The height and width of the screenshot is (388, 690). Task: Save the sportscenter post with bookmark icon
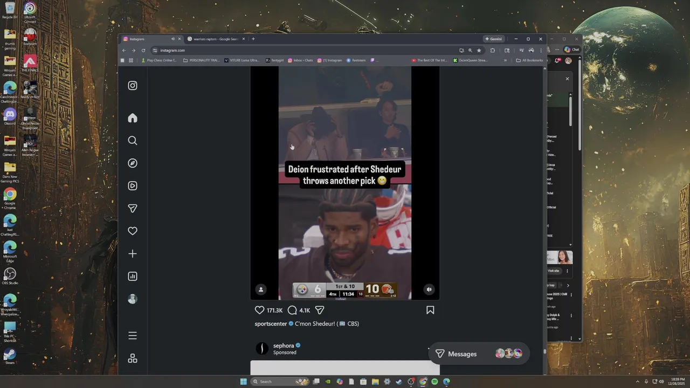(430, 310)
